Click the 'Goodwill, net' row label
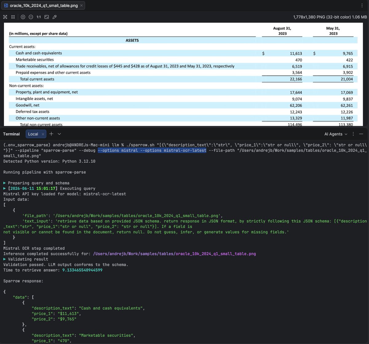369x344 pixels. pos(28,105)
